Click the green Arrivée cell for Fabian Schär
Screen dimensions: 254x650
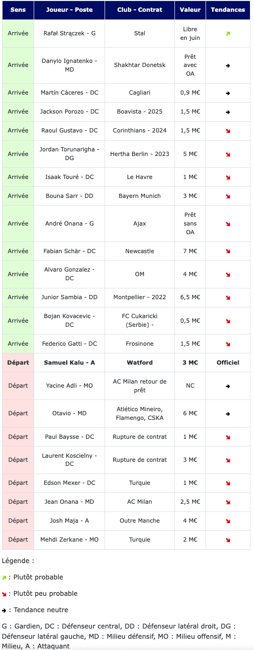pyautogui.click(x=18, y=251)
